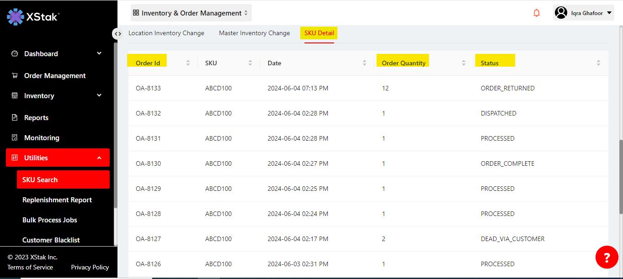The height and width of the screenshot is (279, 623).
Task: Click the red help question mark button
Action: [607, 258]
